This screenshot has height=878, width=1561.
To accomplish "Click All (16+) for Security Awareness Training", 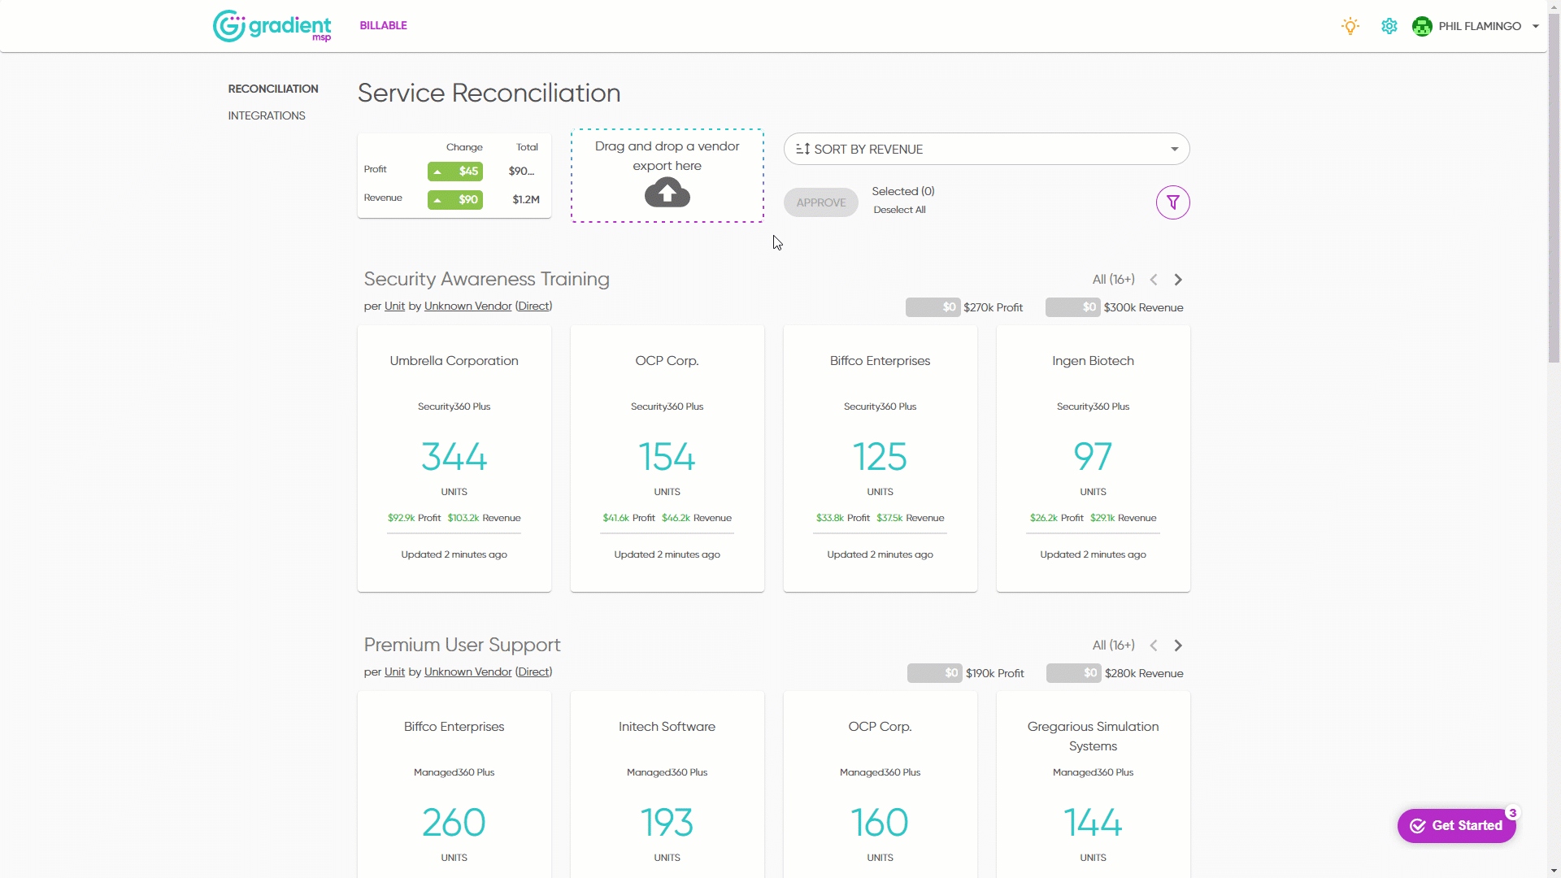I will pyautogui.click(x=1113, y=280).
